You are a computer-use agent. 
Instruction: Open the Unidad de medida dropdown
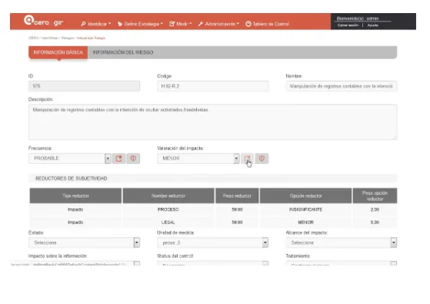(x=213, y=242)
